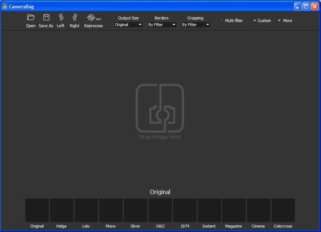Maximize the CameraBag window
This screenshot has width=321, height=232.
click(x=306, y=6)
